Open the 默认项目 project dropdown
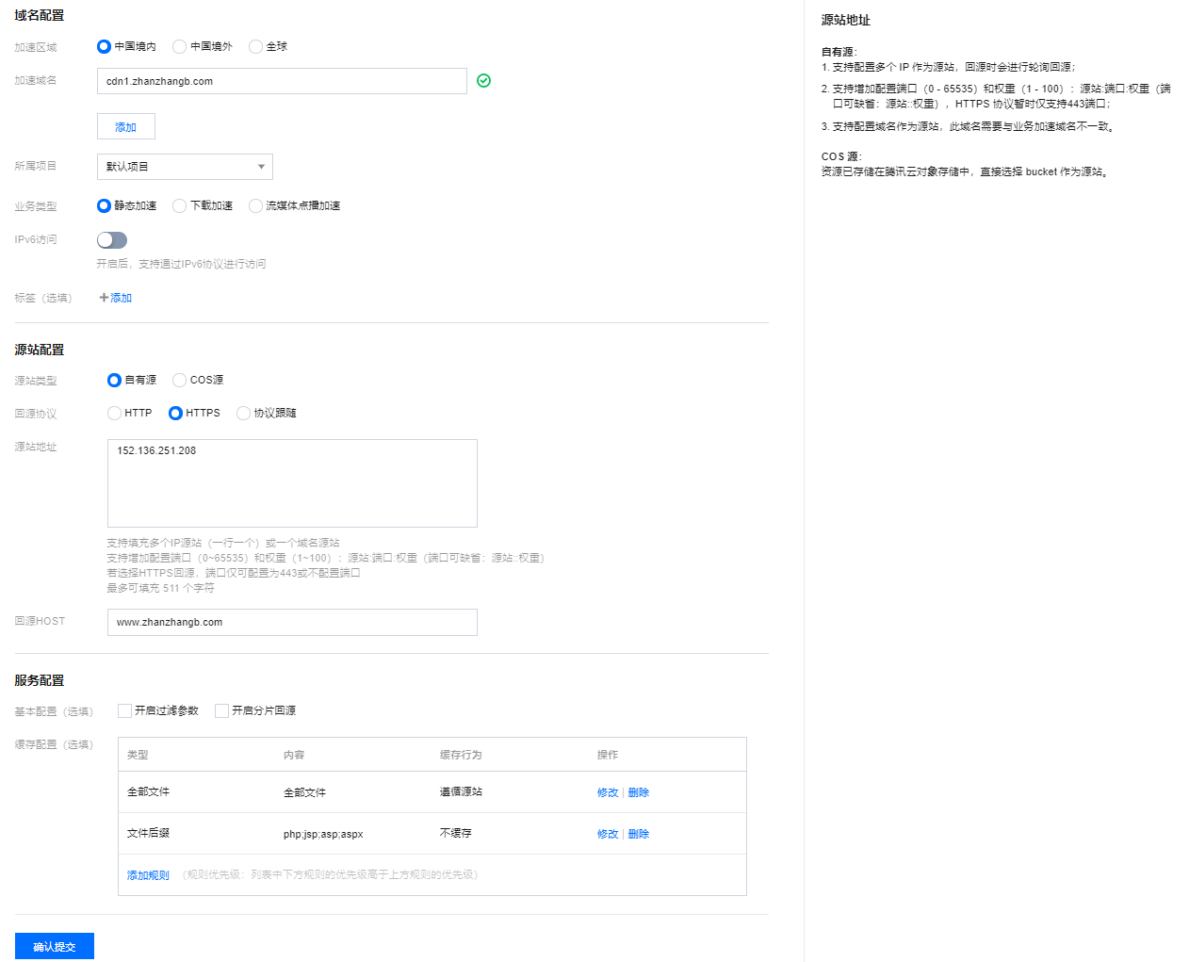Viewport: 1189px width, 962px height. click(x=185, y=167)
